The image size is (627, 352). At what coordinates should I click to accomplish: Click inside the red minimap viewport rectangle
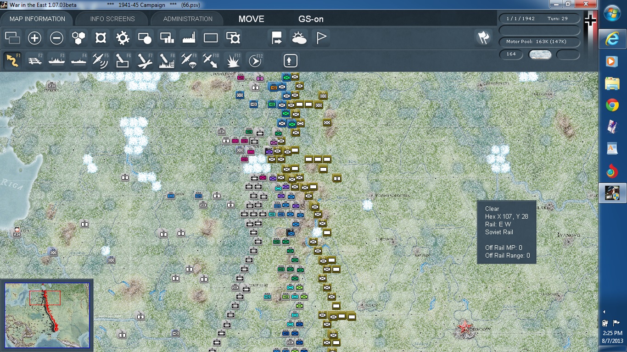coord(45,298)
